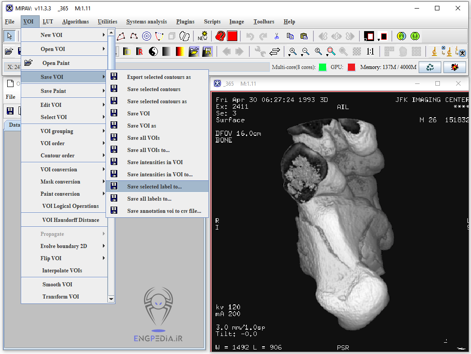Viewport: 471px width, 354px height.
Task: Apply the gray gradient LUT icon
Action: (x=166, y=52)
